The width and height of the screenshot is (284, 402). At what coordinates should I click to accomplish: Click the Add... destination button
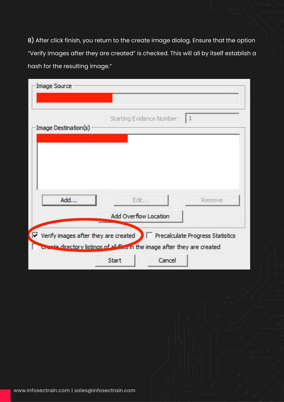click(x=69, y=200)
